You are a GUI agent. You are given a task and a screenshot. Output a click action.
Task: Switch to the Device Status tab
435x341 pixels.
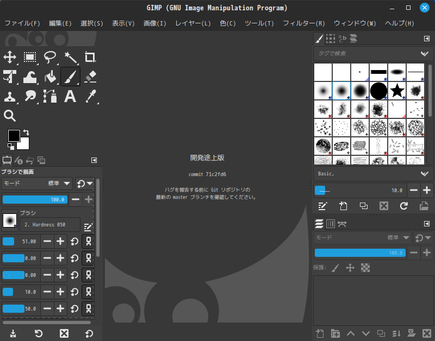coord(18,160)
